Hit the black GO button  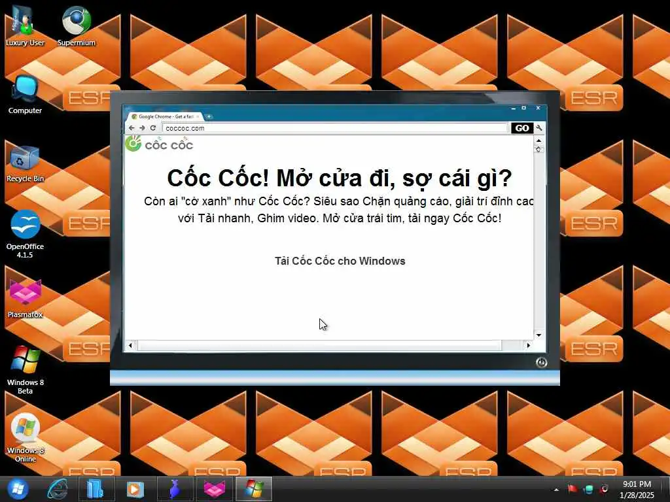pyautogui.click(x=522, y=128)
